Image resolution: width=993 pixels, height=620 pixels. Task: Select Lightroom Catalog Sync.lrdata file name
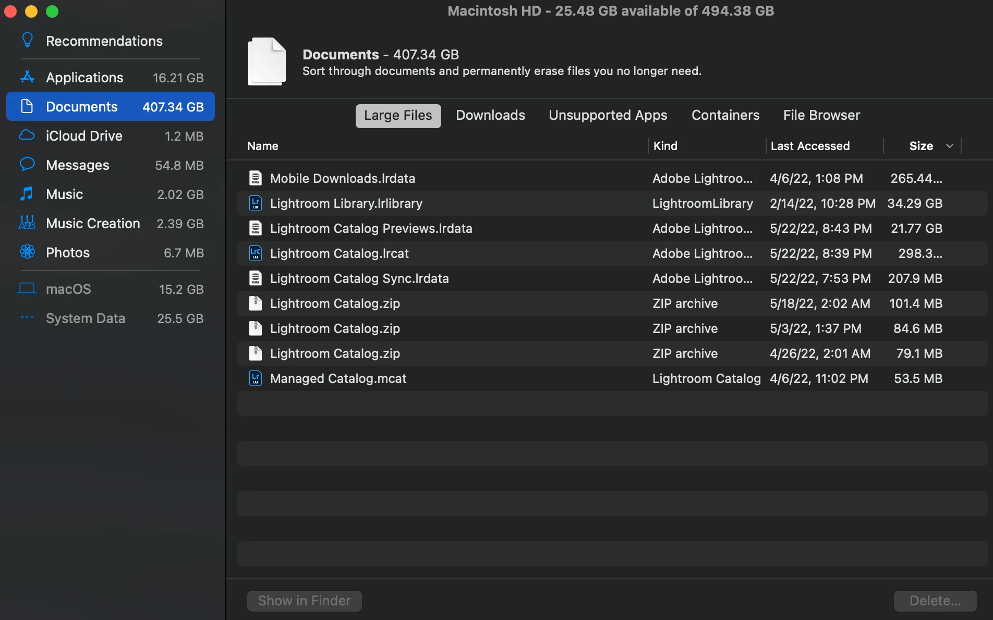click(x=359, y=278)
